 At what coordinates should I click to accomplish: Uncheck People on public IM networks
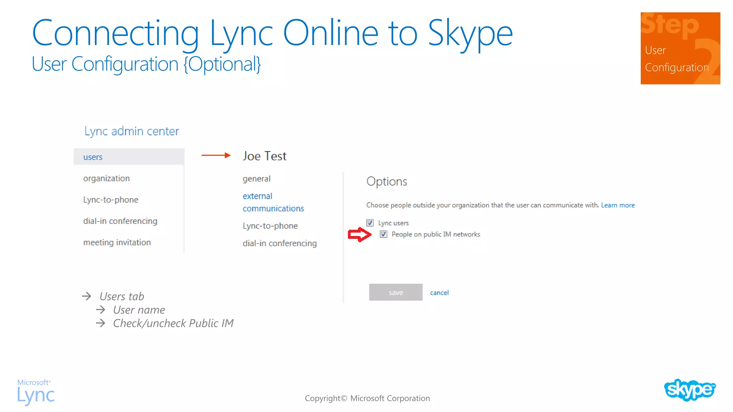click(383, 234)
